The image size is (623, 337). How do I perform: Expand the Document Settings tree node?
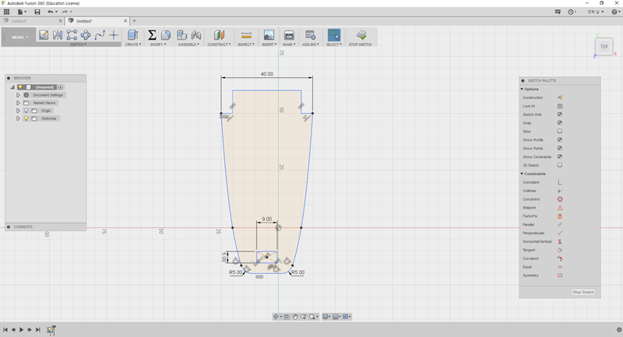tap(18, 95)
